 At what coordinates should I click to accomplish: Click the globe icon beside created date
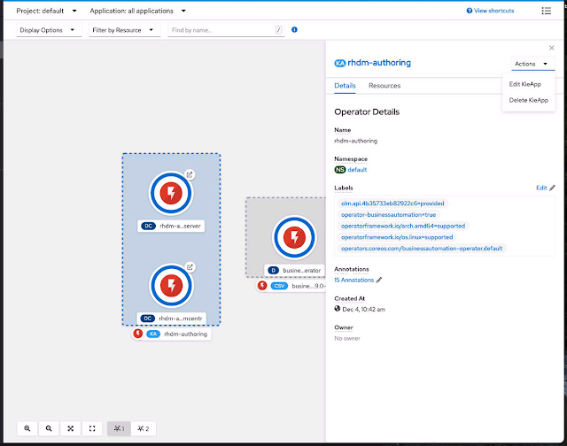pyautogui.click(x=338, y=309)
